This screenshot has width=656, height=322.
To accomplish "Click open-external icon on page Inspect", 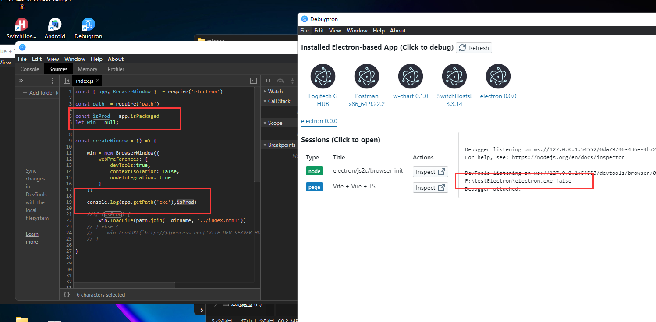I will click(442, 188).
